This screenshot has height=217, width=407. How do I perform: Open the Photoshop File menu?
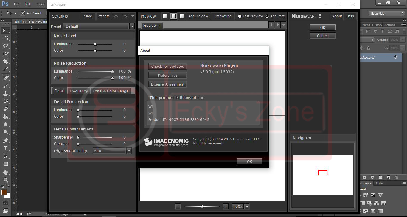point(17,4)
